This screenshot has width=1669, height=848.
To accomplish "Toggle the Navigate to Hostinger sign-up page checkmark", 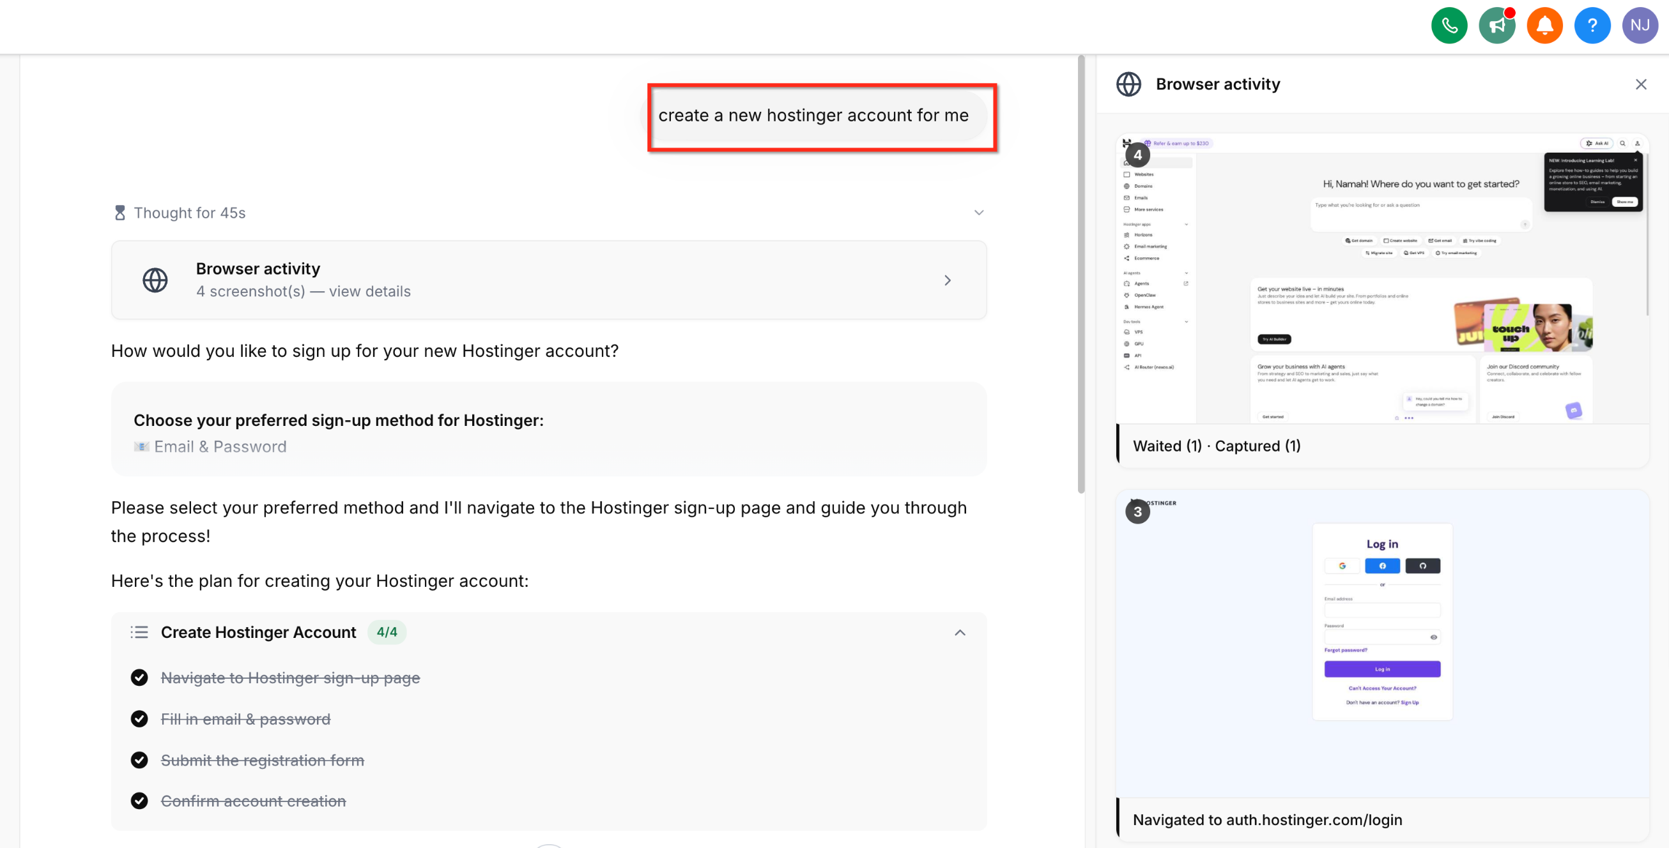I will pos(139,678).
